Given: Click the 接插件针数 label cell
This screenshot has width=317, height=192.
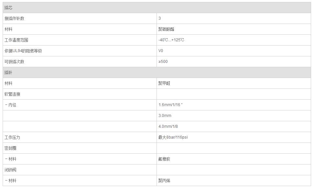Looking at the screenshot, I should coord(14,18).
